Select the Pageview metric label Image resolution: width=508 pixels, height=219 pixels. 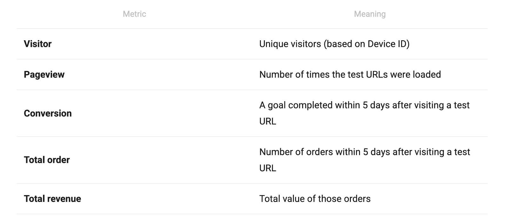(x=44, y=75)
